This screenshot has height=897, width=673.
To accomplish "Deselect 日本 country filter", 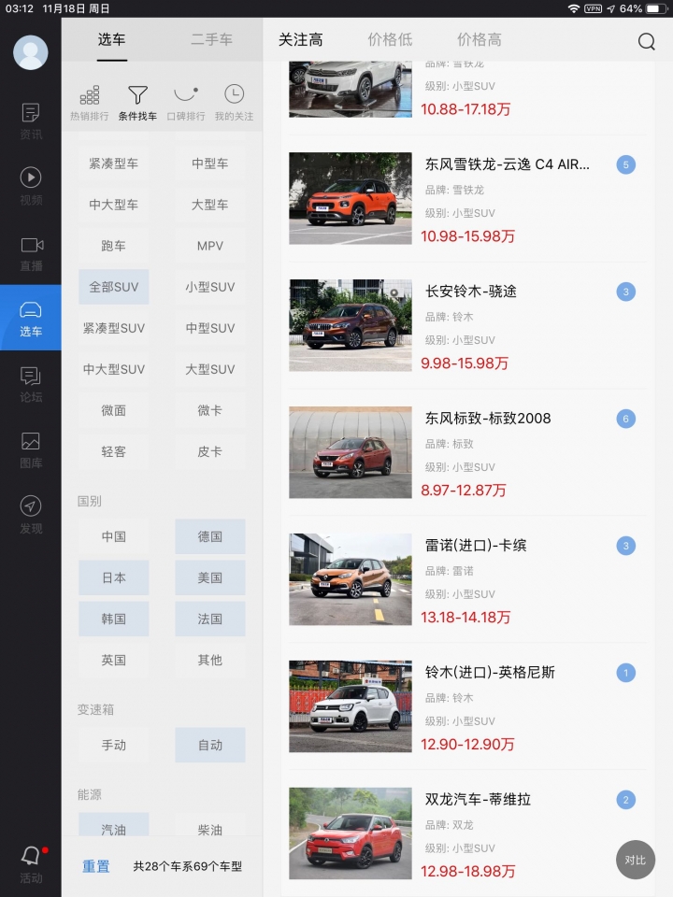I will coord(114,577).
